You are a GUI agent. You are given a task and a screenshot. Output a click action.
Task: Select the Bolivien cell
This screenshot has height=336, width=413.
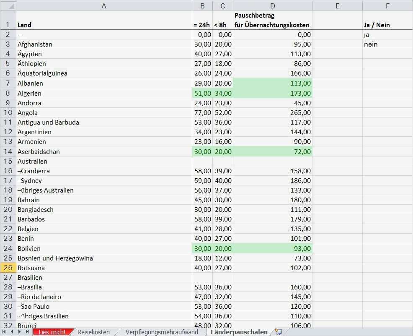(104, 248)
